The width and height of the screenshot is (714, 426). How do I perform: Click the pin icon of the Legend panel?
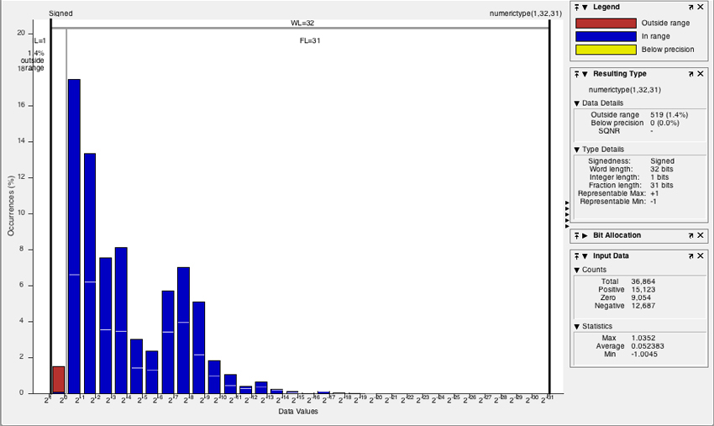click(576, 8)
